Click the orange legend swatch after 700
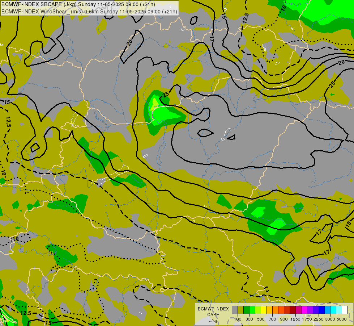The image size is (354, 326). pyautogui.click(x=276, y=310)
